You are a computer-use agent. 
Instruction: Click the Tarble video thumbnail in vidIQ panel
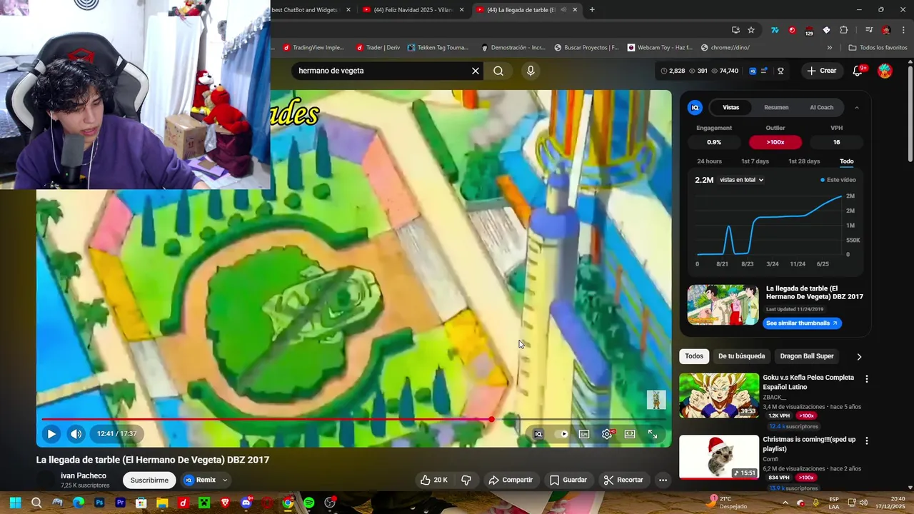point(723,305)
